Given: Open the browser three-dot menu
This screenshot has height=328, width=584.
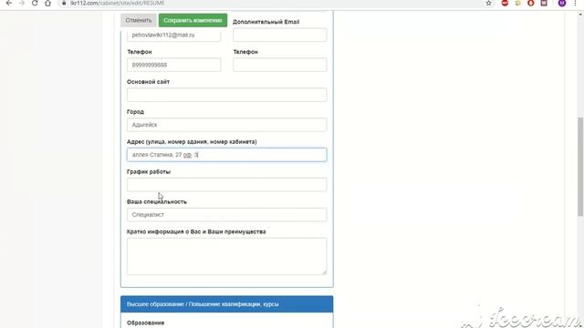Looking at the screenshot, I should tap(575, 3).
